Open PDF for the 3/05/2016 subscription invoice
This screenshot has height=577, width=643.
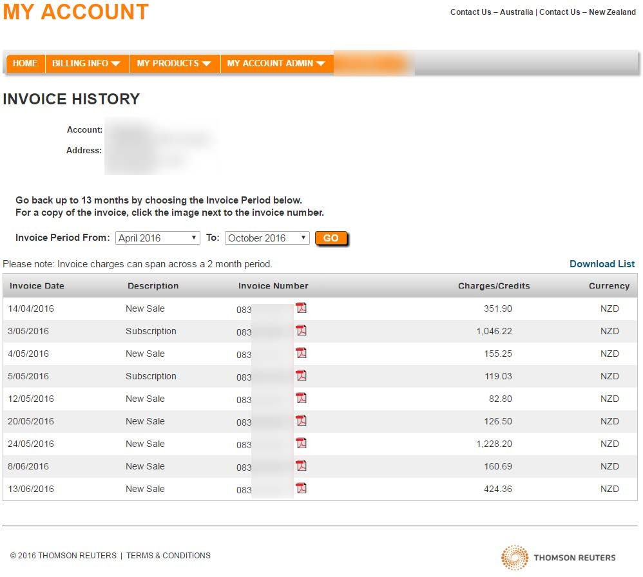301,330
